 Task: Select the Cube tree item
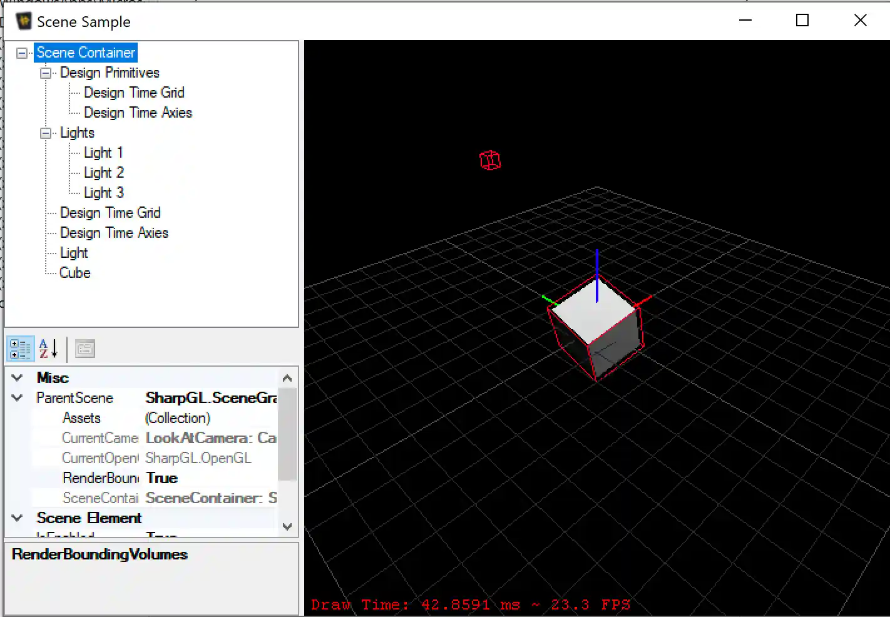(75, 273)
